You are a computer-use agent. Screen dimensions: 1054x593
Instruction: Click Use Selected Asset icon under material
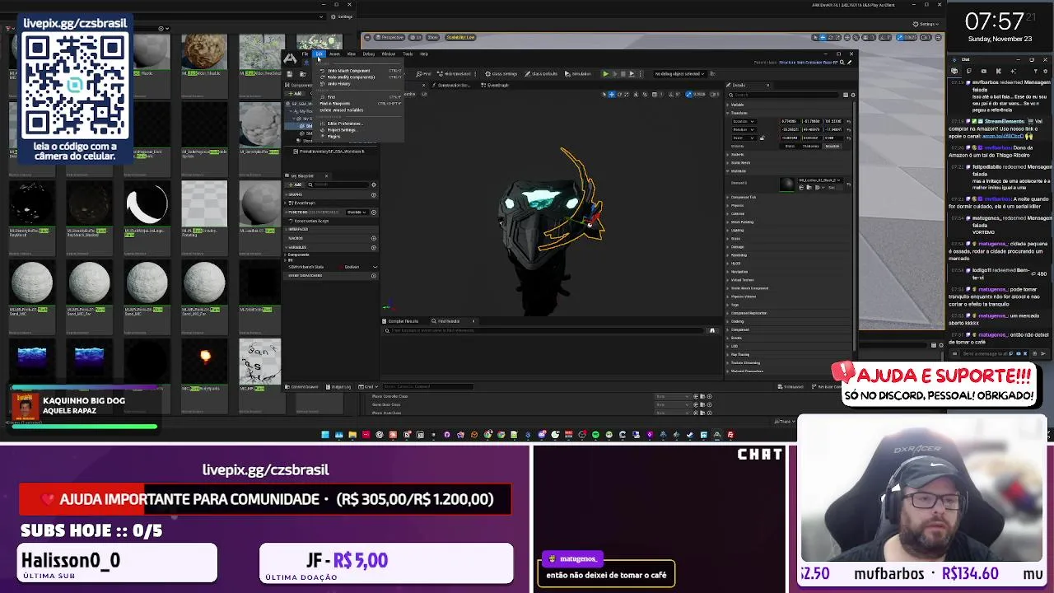tap(801, 188)
